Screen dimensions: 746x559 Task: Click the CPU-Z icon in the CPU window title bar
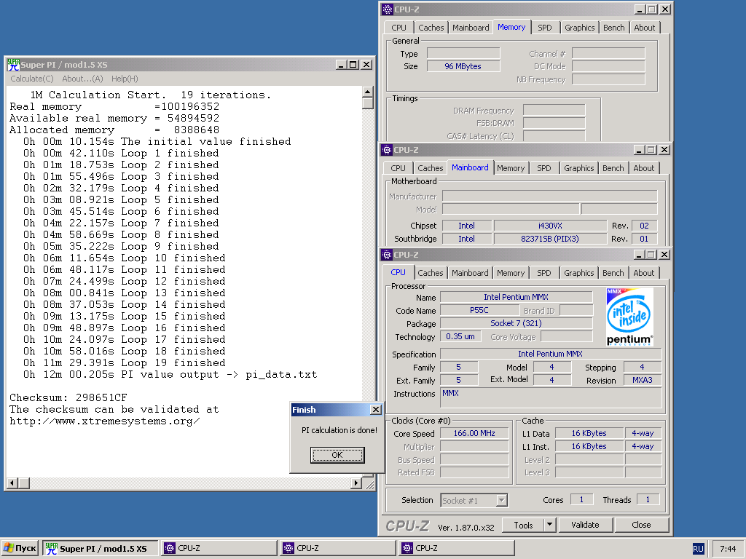coord(386,255)
